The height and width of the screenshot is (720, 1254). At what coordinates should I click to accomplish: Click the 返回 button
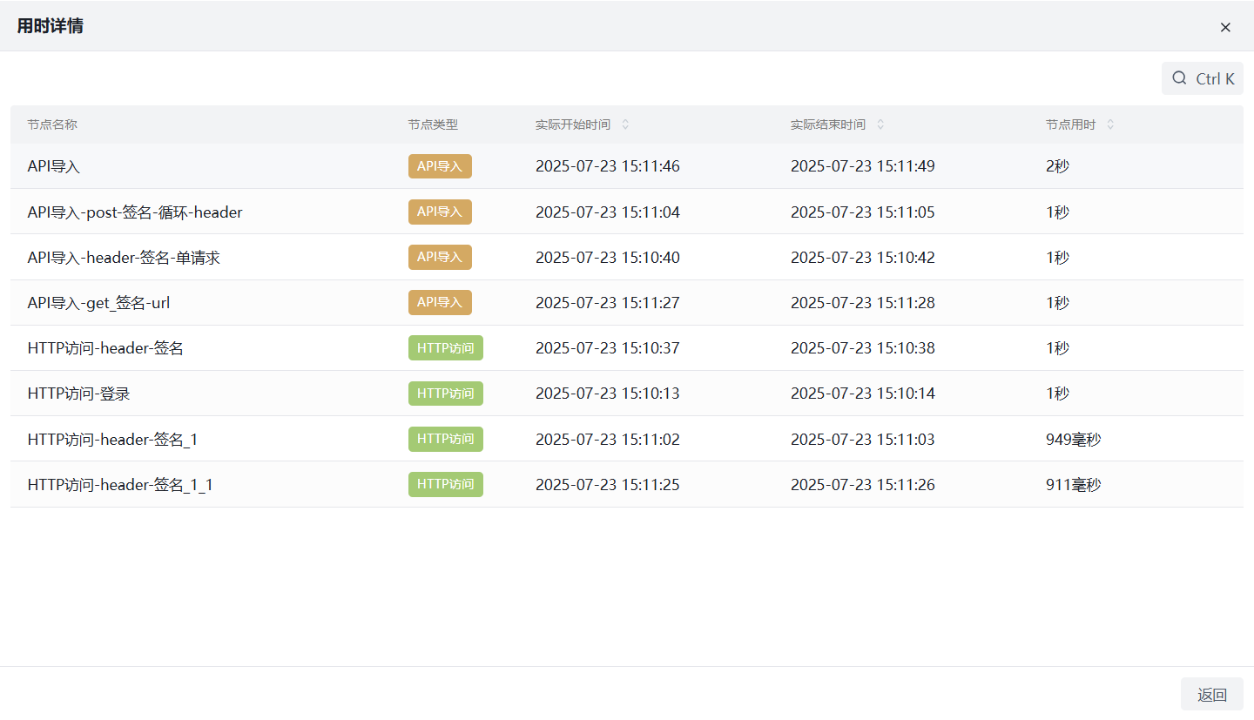[x=1212, y=694]
